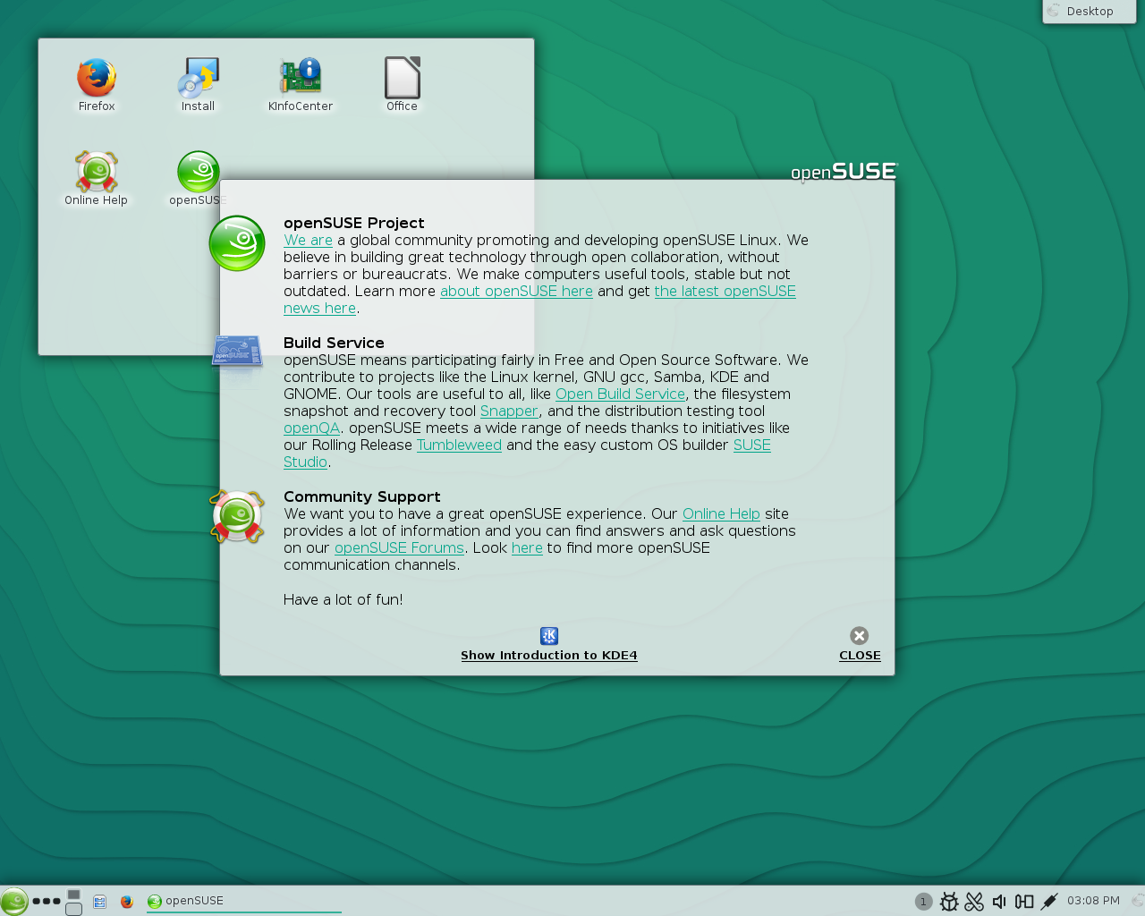Open the panel toolbox at far right edge
The height and width of the screenshot is (916, 1145).
[1137, 901]
